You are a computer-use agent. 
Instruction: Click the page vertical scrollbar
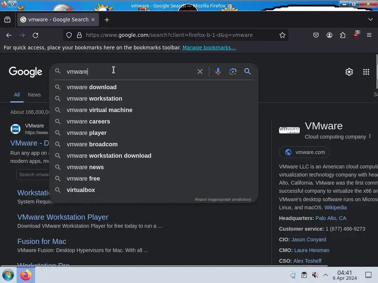point(377,71)
